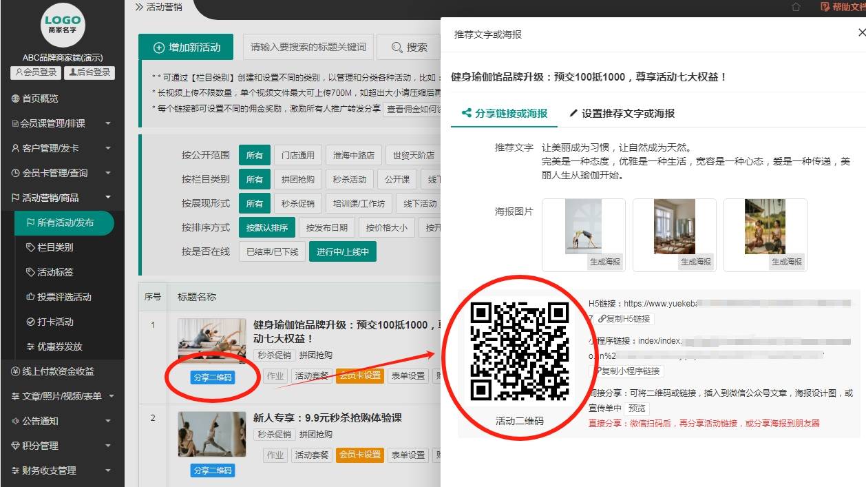Click 生成海报 on the first poster image
The height and width of the screenshot is (487, 866).
point(605,262)
